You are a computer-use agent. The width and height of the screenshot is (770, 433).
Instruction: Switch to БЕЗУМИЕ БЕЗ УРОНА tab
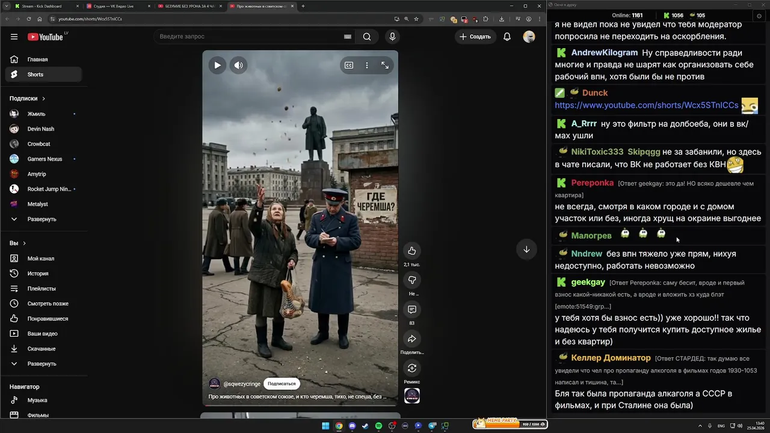pos(189,6)
